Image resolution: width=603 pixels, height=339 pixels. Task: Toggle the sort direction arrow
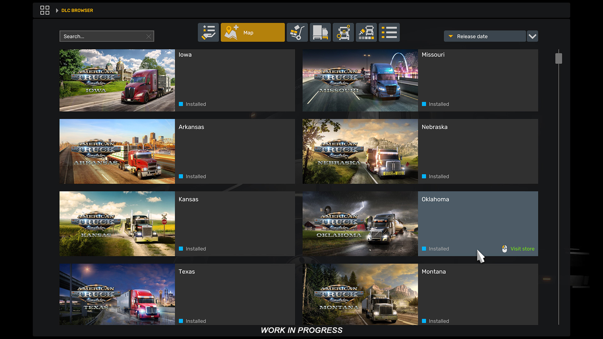pos(451,36)
